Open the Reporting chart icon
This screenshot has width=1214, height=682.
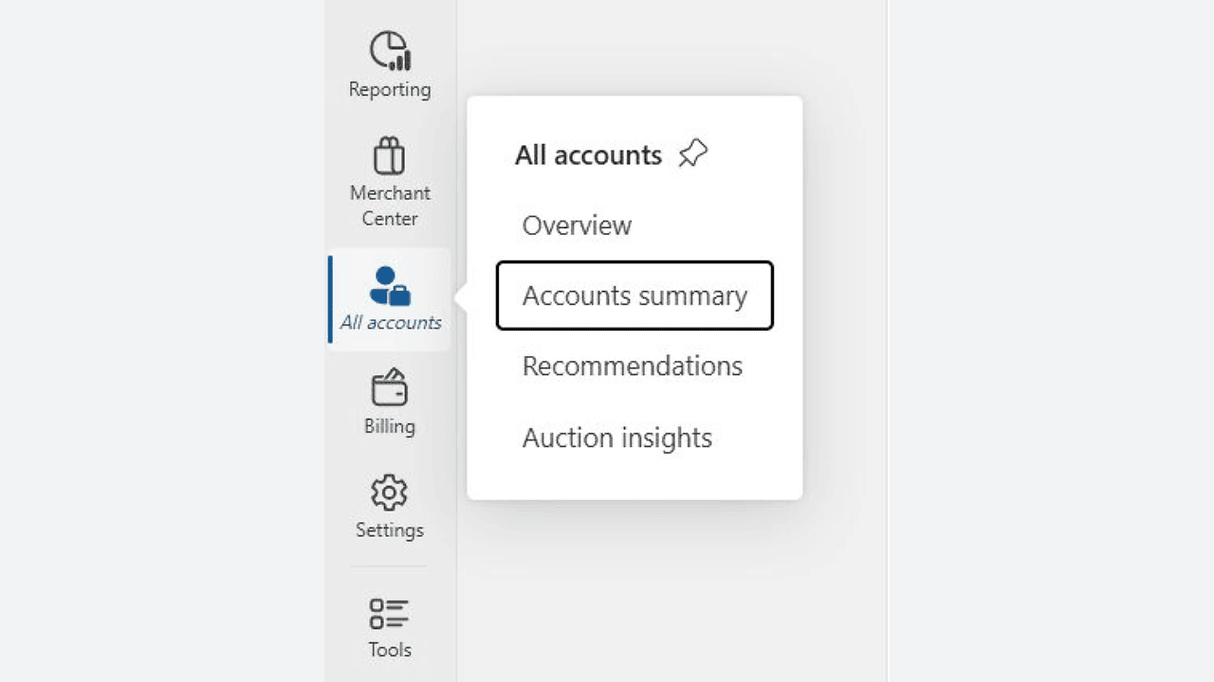point(390,50)
